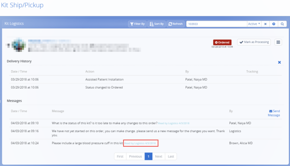The width and height of the screenshot is (290, 166).
Task: Click the Kit Ship/Pickup page title
Action: (x=22, y=5)
